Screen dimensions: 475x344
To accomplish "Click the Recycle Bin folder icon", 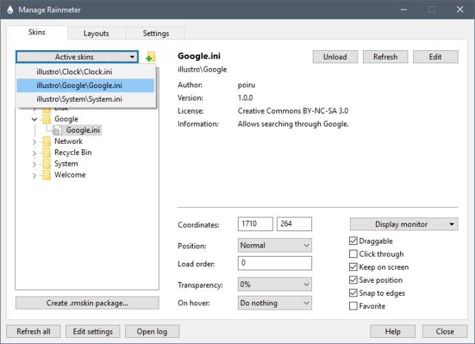I will click(x=47, y=153).
